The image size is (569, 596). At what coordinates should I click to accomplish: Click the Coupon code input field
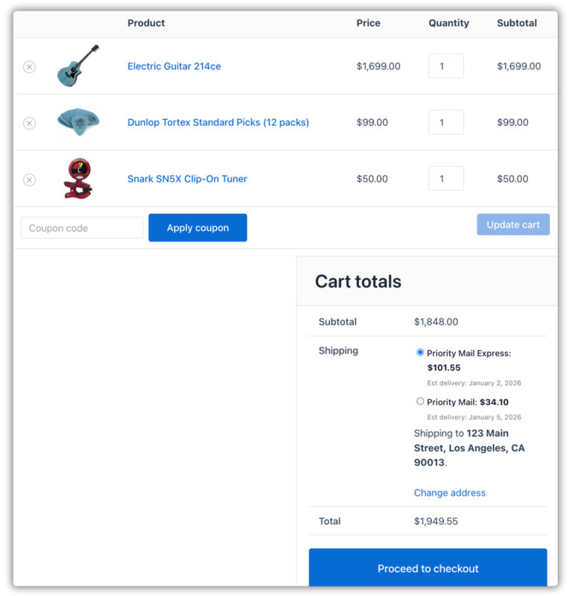click(x=81, y=227)
